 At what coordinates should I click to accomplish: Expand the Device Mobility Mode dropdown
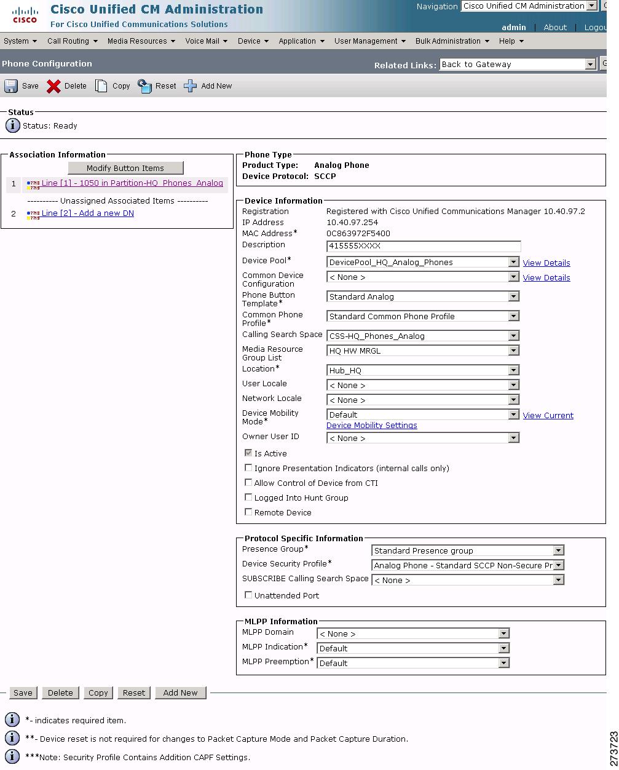(423, 415)
